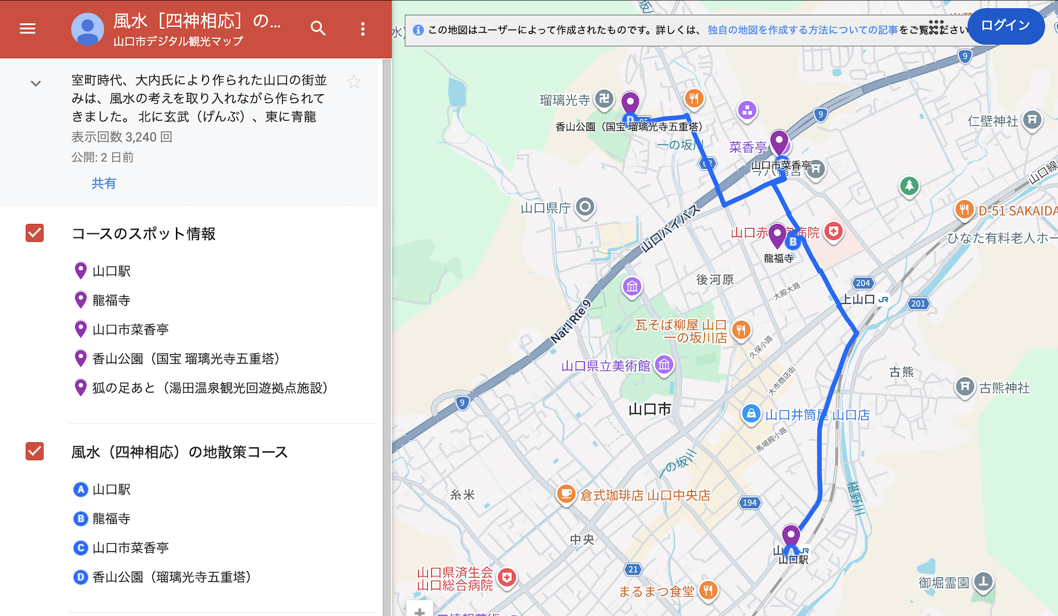Screen dimensions: 1058x616
Task: Open the hamburger main menu
Action: [28, 28]
